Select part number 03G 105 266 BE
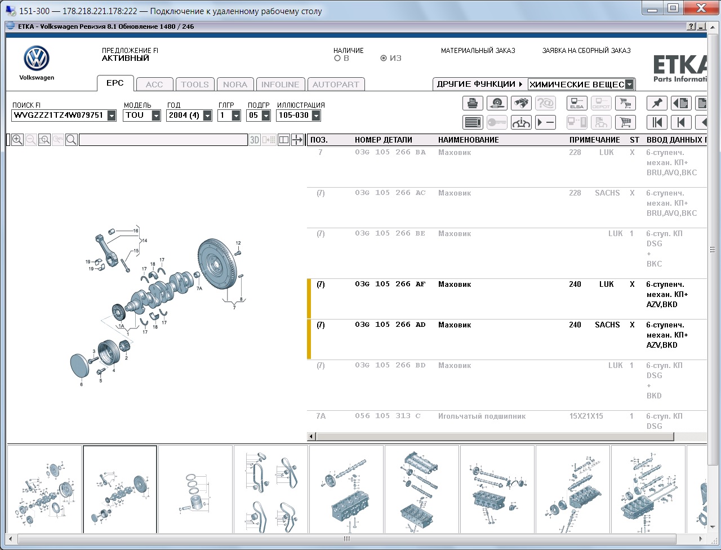This screenshot has width=721, height=550. pyautogui.click(x=390, y=234)
